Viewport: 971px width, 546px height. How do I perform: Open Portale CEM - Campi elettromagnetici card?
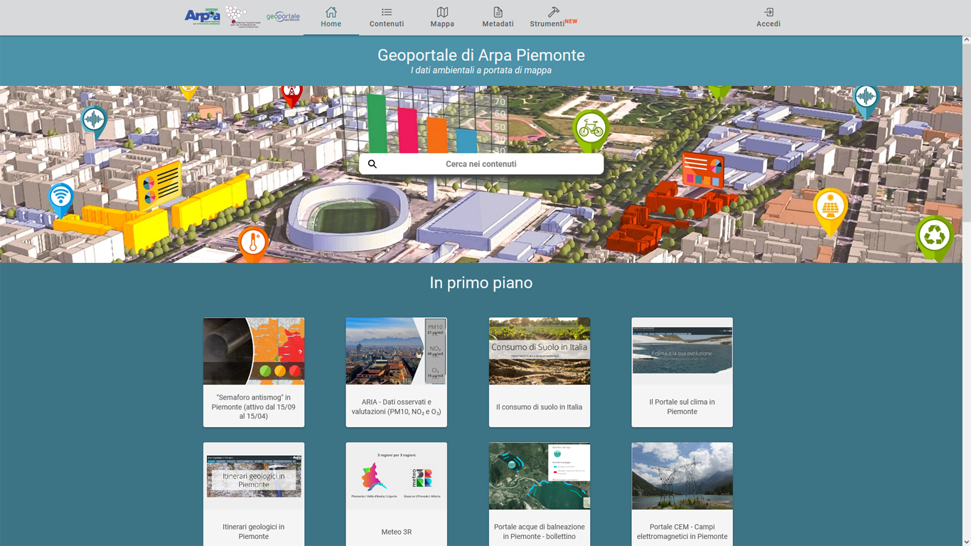tap(682, 494)
